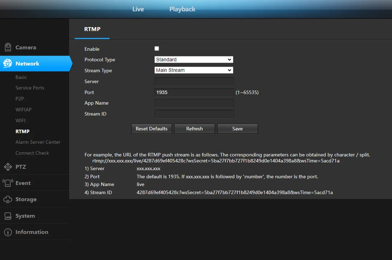Save the RTMP configuration

pyautogui.click(x=237, y=129)
